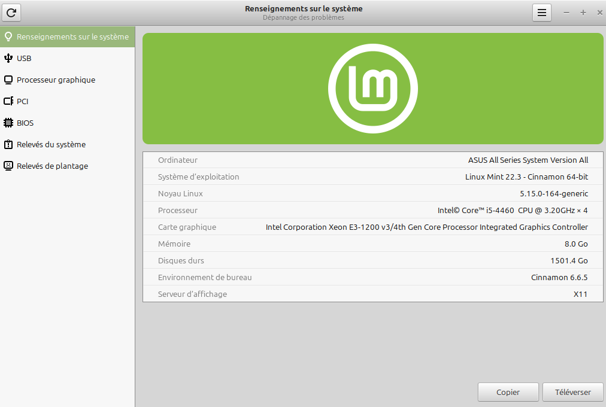Click the Linux Mint logo banner
606x407 pixels.
[x=372, y=89]
